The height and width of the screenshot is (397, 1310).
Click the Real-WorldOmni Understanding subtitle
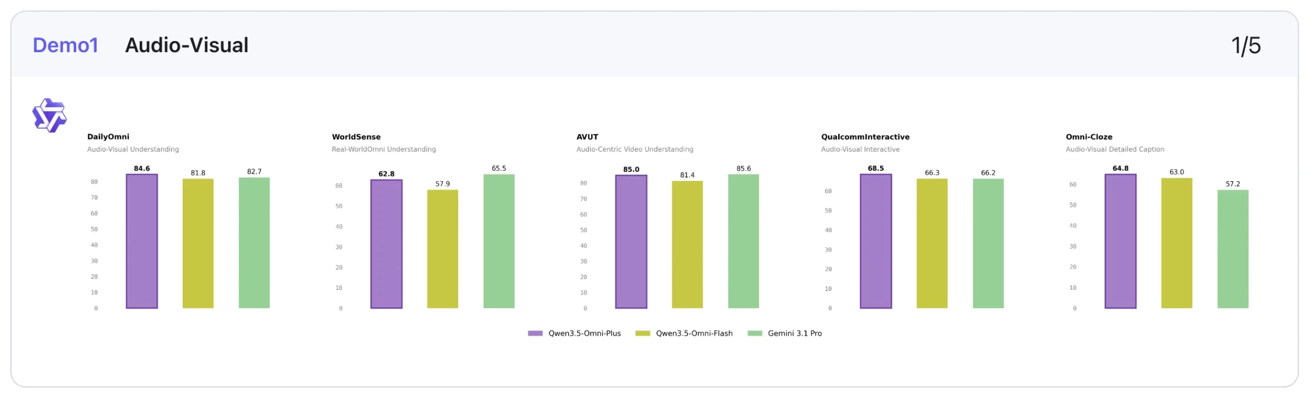[384, 149]
